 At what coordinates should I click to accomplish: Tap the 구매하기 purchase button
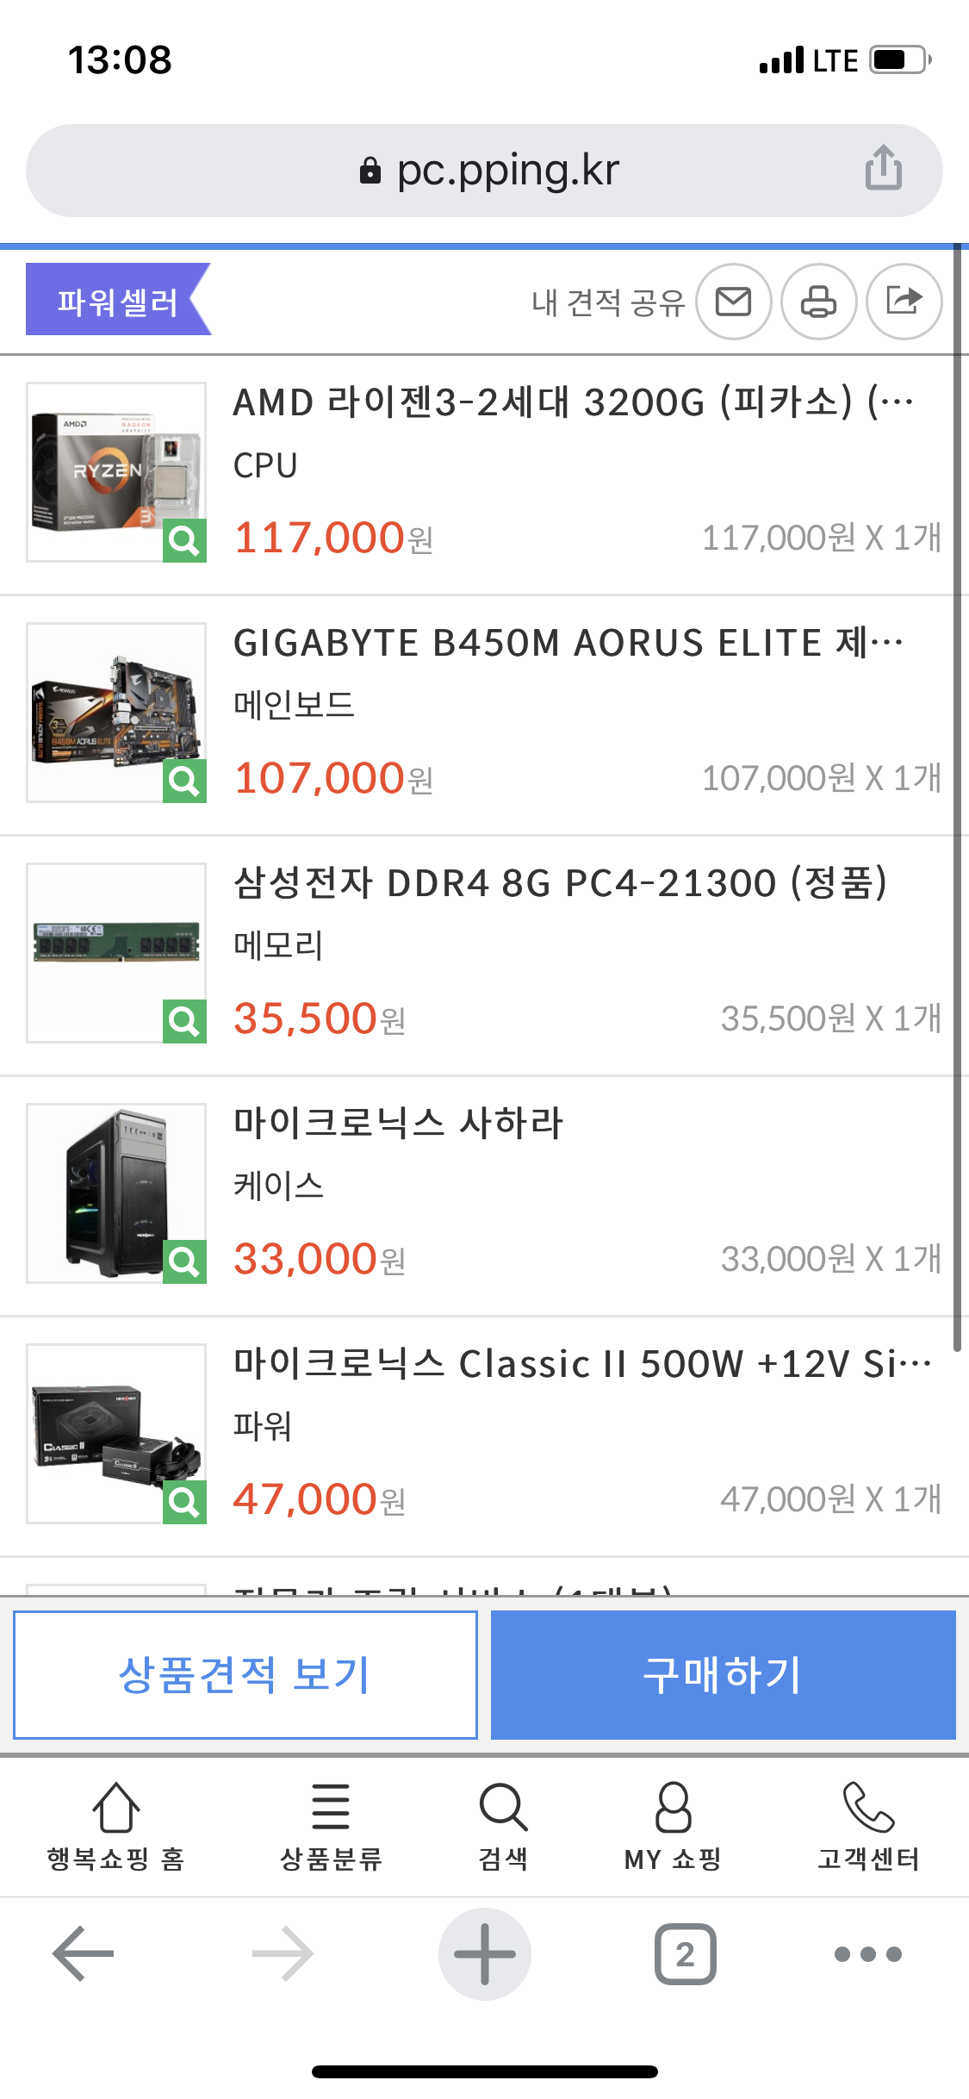point(724,1674)
